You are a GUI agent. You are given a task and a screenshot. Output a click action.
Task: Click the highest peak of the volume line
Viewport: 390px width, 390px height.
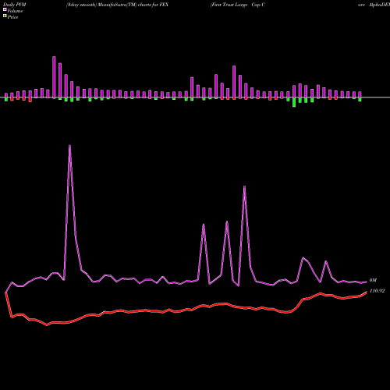(69, 145)
